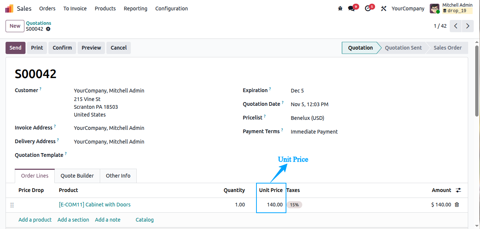This screenshot has width=480, height=229.
Task: Open the activities clock icon
Action: click(x=368, y=8)
